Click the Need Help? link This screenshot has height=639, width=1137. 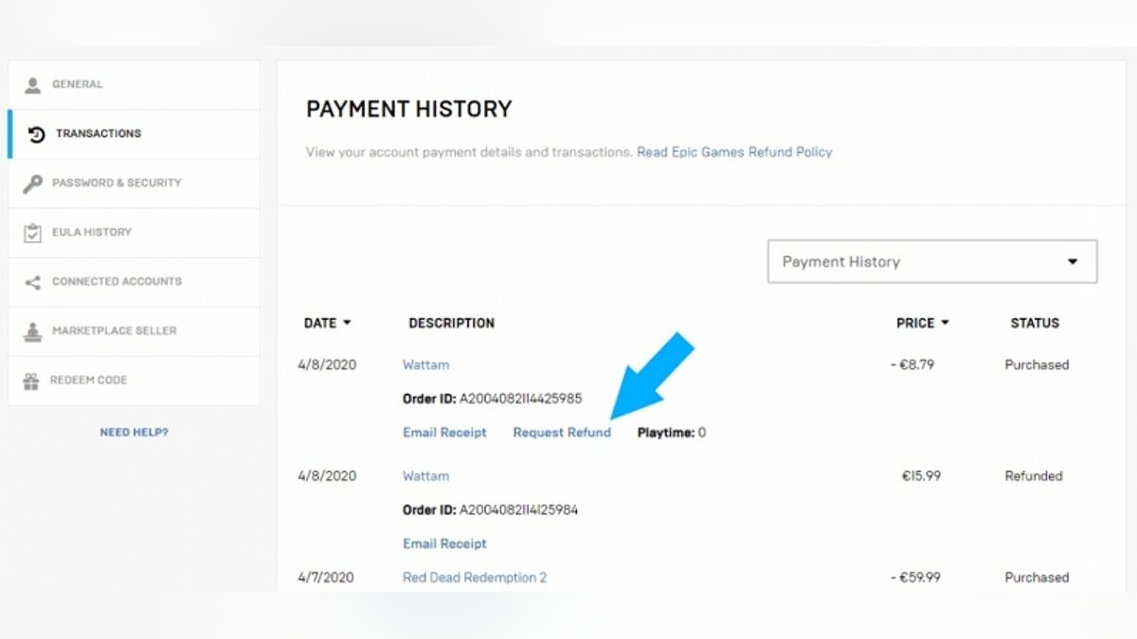pos(134,433)
